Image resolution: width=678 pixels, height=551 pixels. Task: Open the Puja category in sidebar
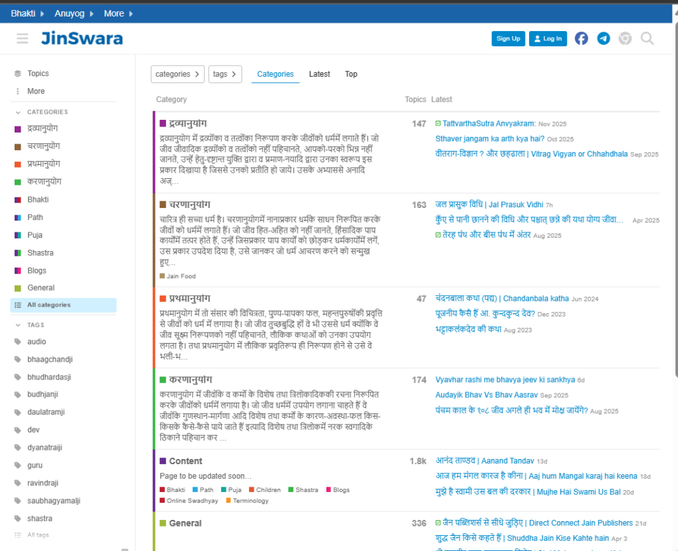pyautogui.click(x=64, y=235)
